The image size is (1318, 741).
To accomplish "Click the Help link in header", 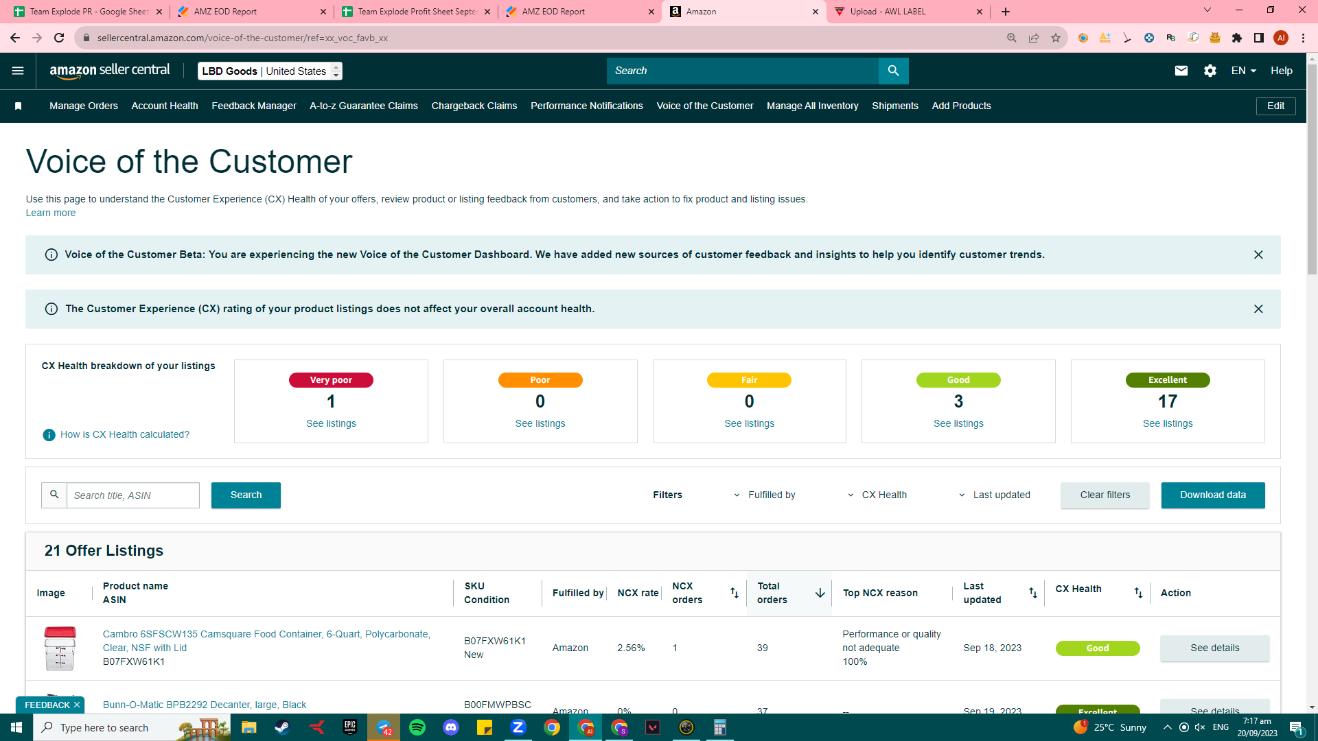I will tap(1282, 71).
